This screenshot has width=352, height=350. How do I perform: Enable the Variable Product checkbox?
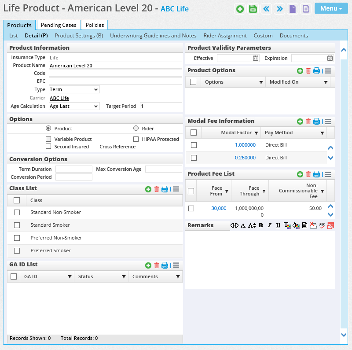click(x=48, y=139)
